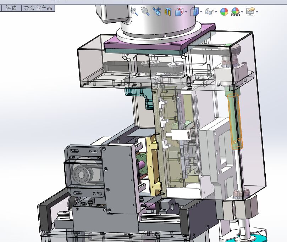Click the Hide/Show Items glasses icon
Screen dimensions: 287x242
point(209,12)
